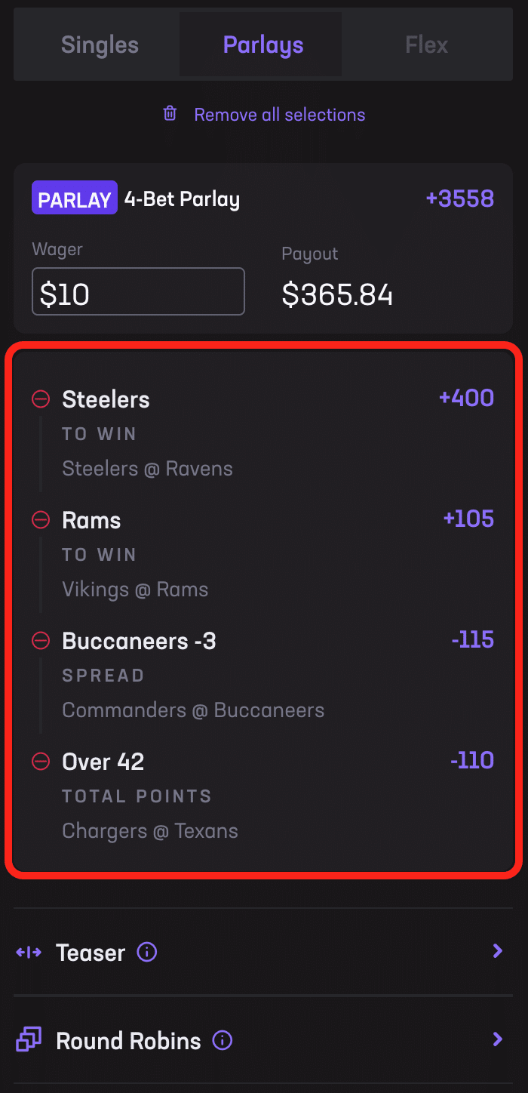Viewport: 528px width, 1093px height.
Task: Show Teaser info tooltip icon
Action: coord(147,952)
